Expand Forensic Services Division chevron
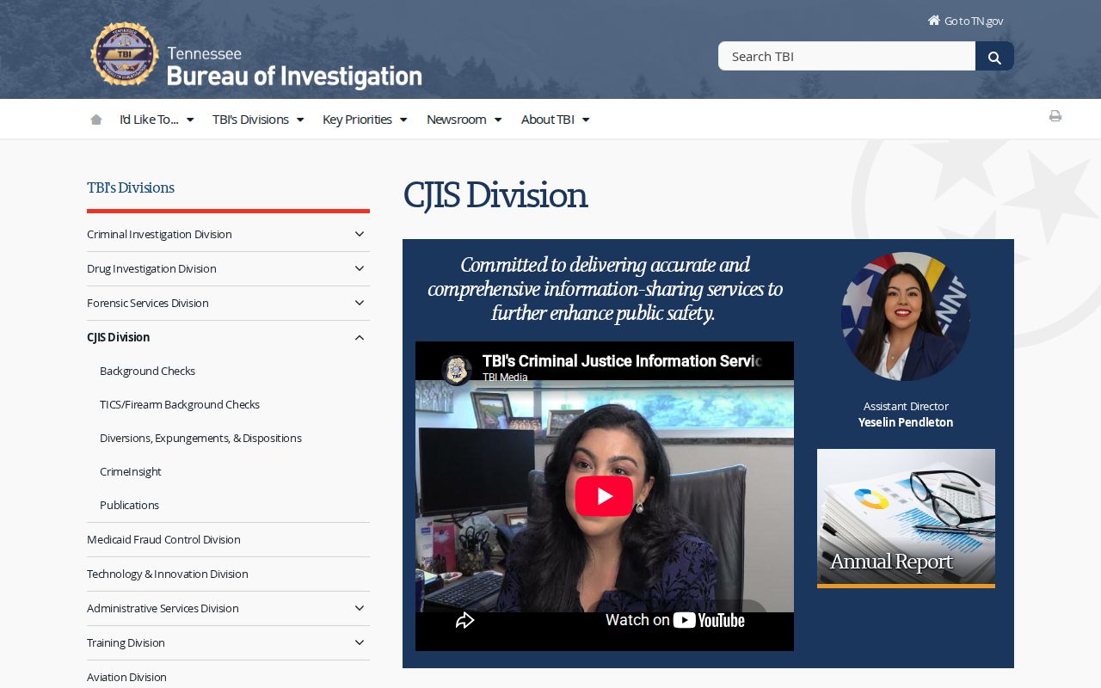 coord(360,303)
